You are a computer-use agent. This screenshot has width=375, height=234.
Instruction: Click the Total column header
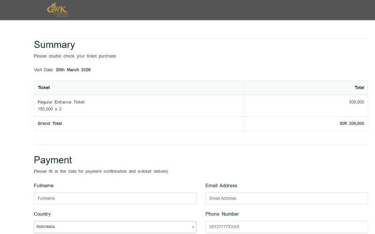[359, 88]
